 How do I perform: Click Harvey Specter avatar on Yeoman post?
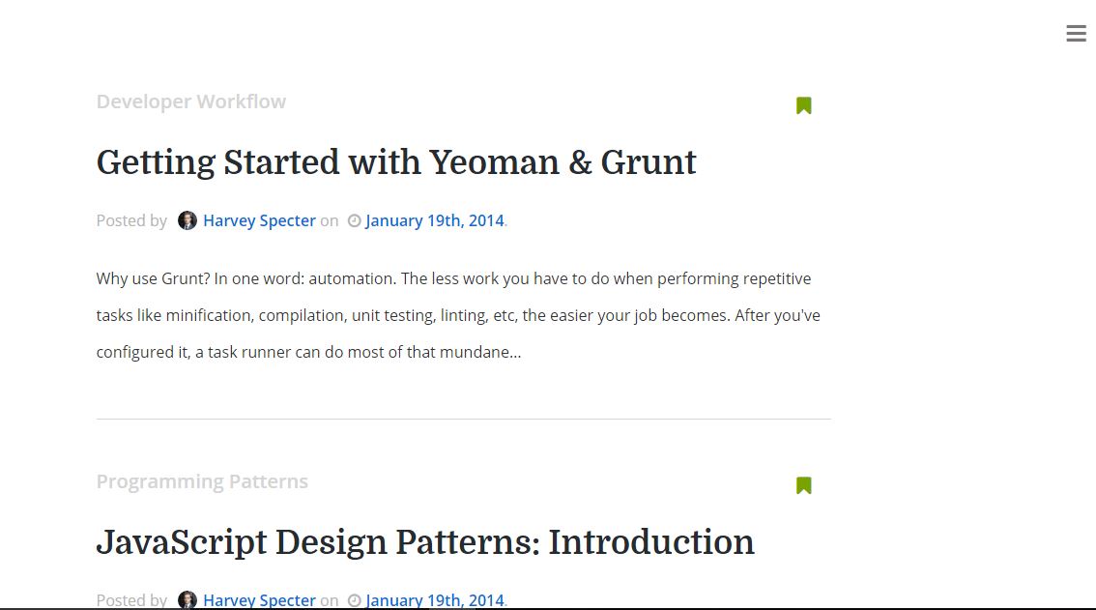click(187, 220)
